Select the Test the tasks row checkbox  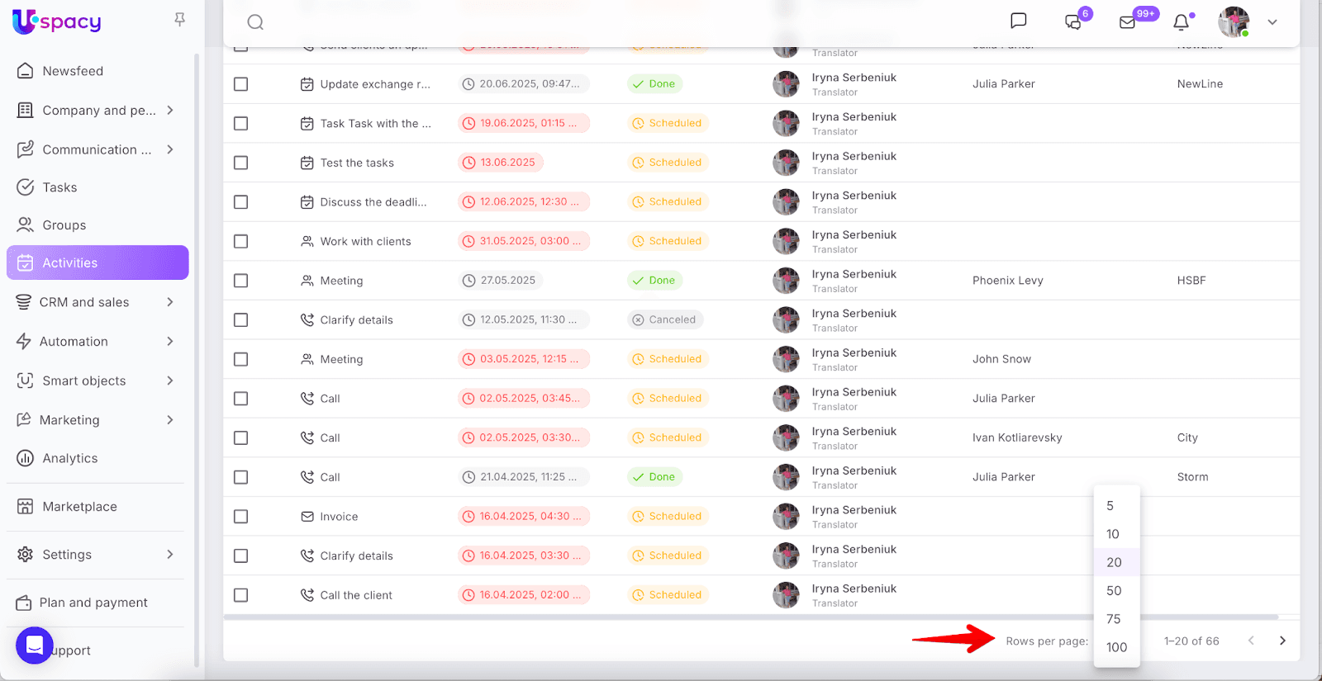point(241,163)
